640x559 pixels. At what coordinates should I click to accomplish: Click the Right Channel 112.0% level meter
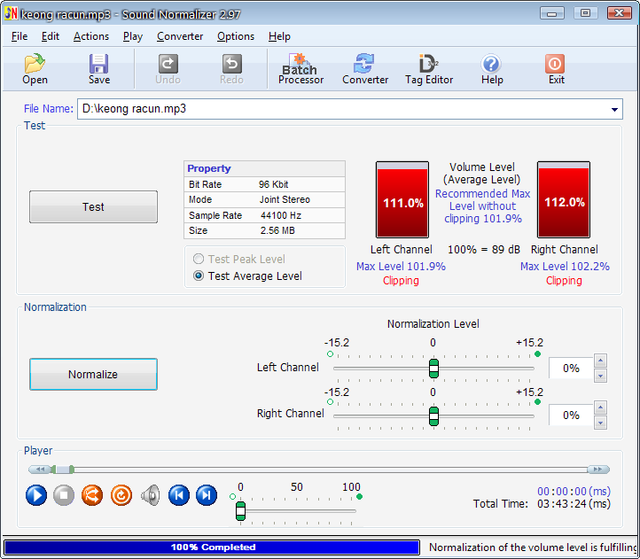tap(564, 199)
